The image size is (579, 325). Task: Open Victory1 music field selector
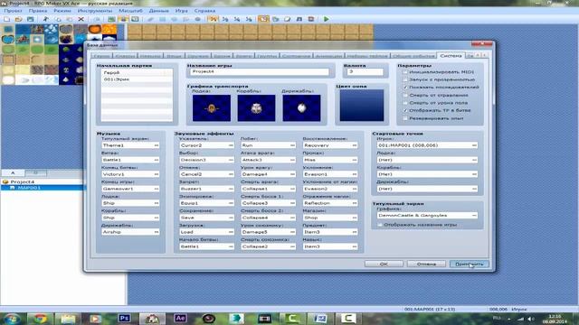coord(130,174)
